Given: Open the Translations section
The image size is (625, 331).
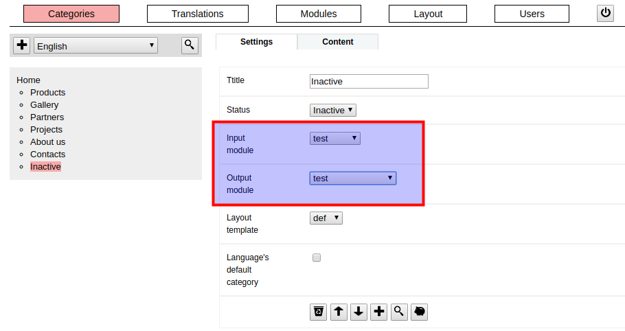Looking at the screenshot, I should [198, 14].
